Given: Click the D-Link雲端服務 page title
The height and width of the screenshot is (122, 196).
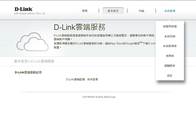Looking at the screenshot, I should coord(80,27).
